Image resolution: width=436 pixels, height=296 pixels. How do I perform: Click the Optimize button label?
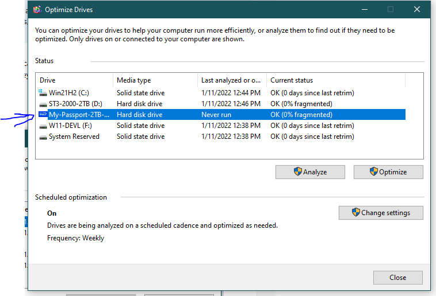[x=393, y=172]
